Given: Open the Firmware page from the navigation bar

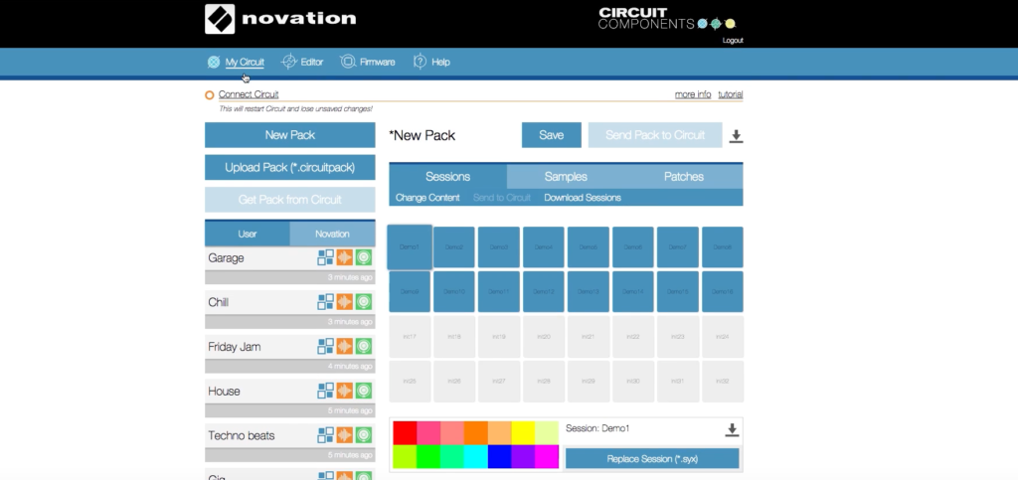Looking at the screenshot, I should 367,62.
